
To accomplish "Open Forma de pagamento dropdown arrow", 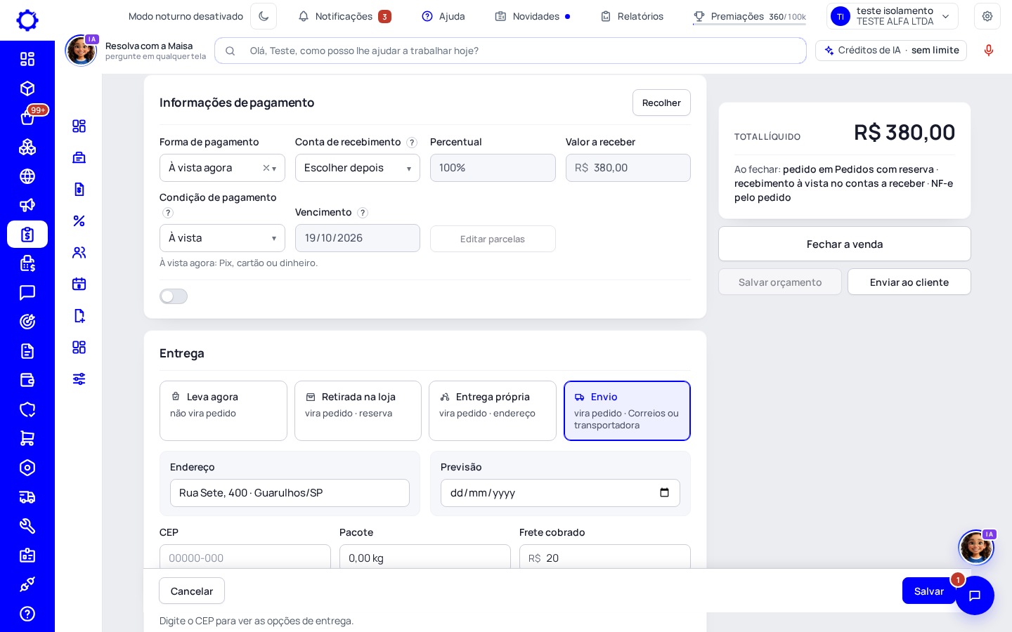I will click(274, 169).
